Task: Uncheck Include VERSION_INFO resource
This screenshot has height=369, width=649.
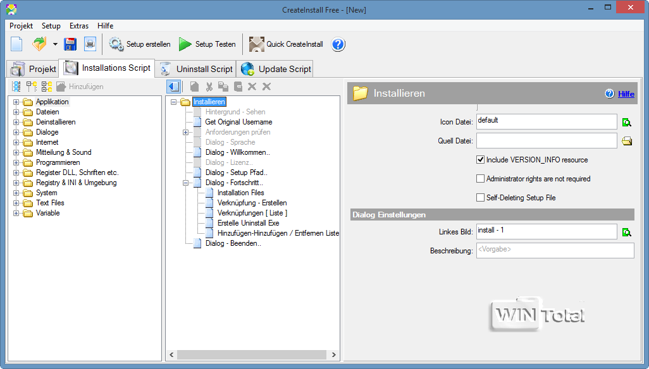Action: 481,160
